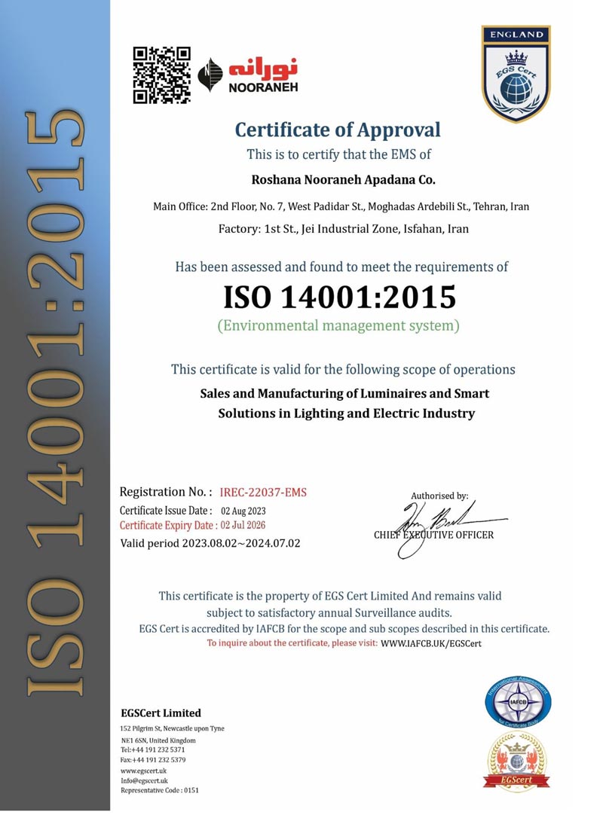Click the EGS Cert England shield emblem
The width and height of the screenshot is (603, 818).
point(516,74)
